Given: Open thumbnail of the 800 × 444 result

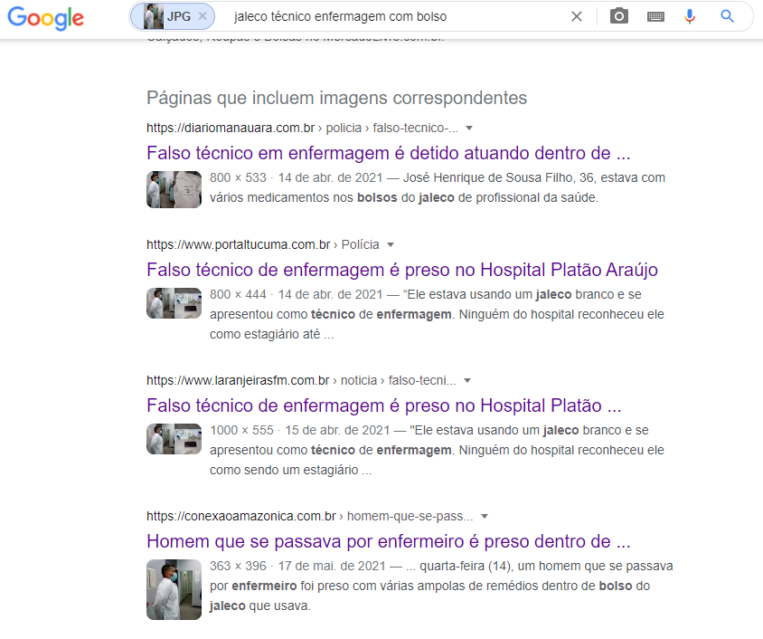Looking at the screenshot, I should pos(174,303).
